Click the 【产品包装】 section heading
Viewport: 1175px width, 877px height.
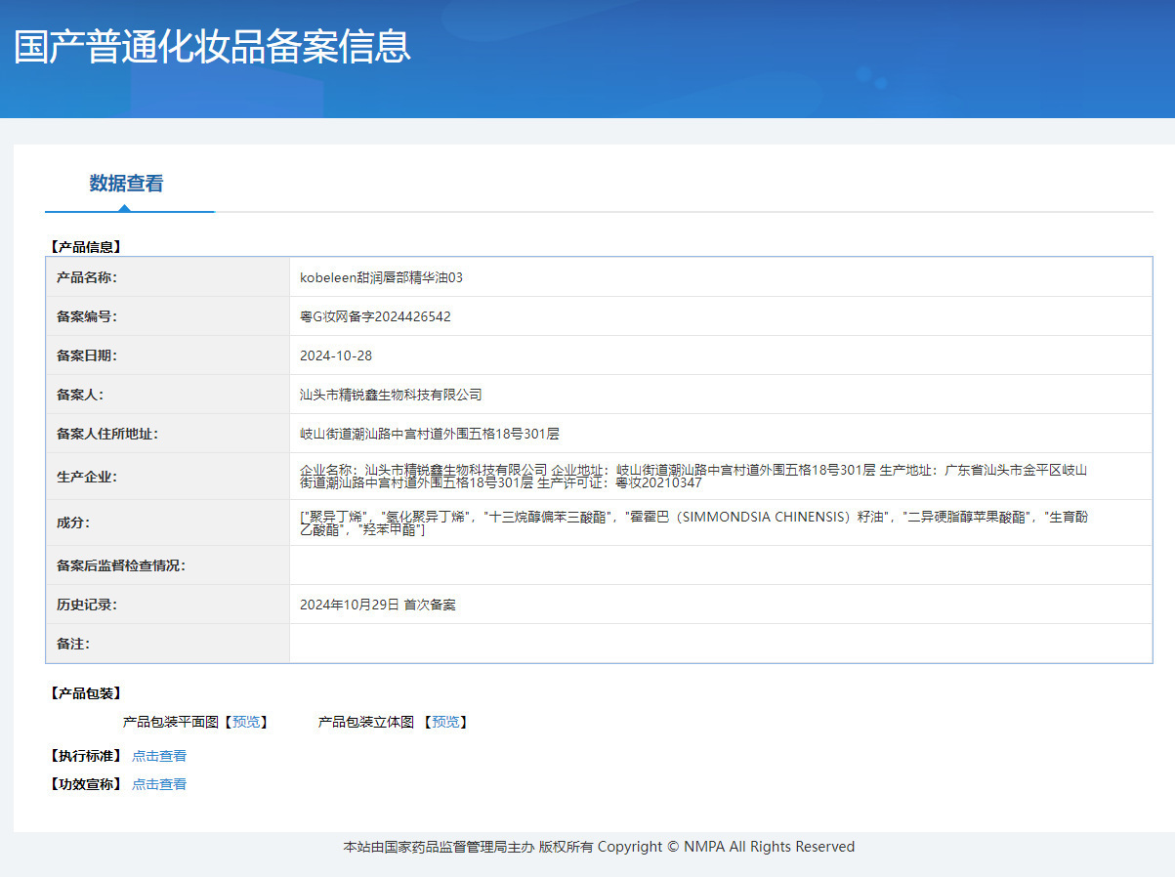point(85,693)
